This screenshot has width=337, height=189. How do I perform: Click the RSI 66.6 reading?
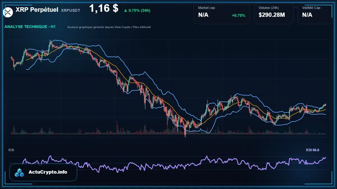313,150
